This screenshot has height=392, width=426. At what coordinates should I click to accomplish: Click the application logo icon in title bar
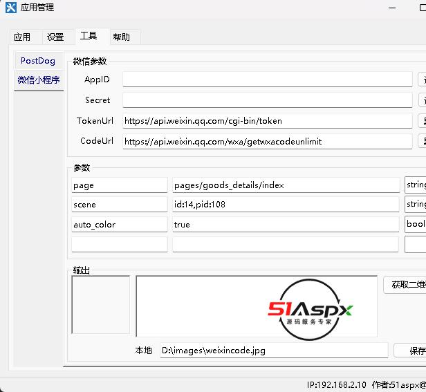click(11, 8)
